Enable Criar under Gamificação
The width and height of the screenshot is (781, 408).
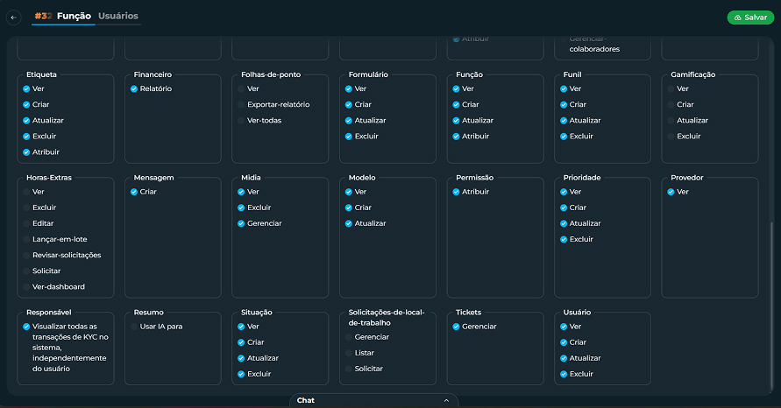671,105
